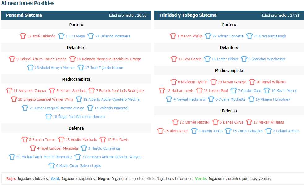
Task: Click the red jersey icon beside Román Torres
Action: click(25, 139)
